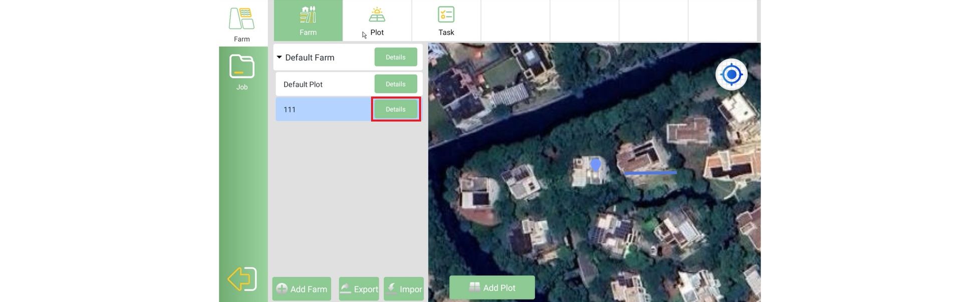The height and width of the screenshot is (302, 962).
Task: Open the Job folder in the sidebar
Action: [x=242, y=72]
